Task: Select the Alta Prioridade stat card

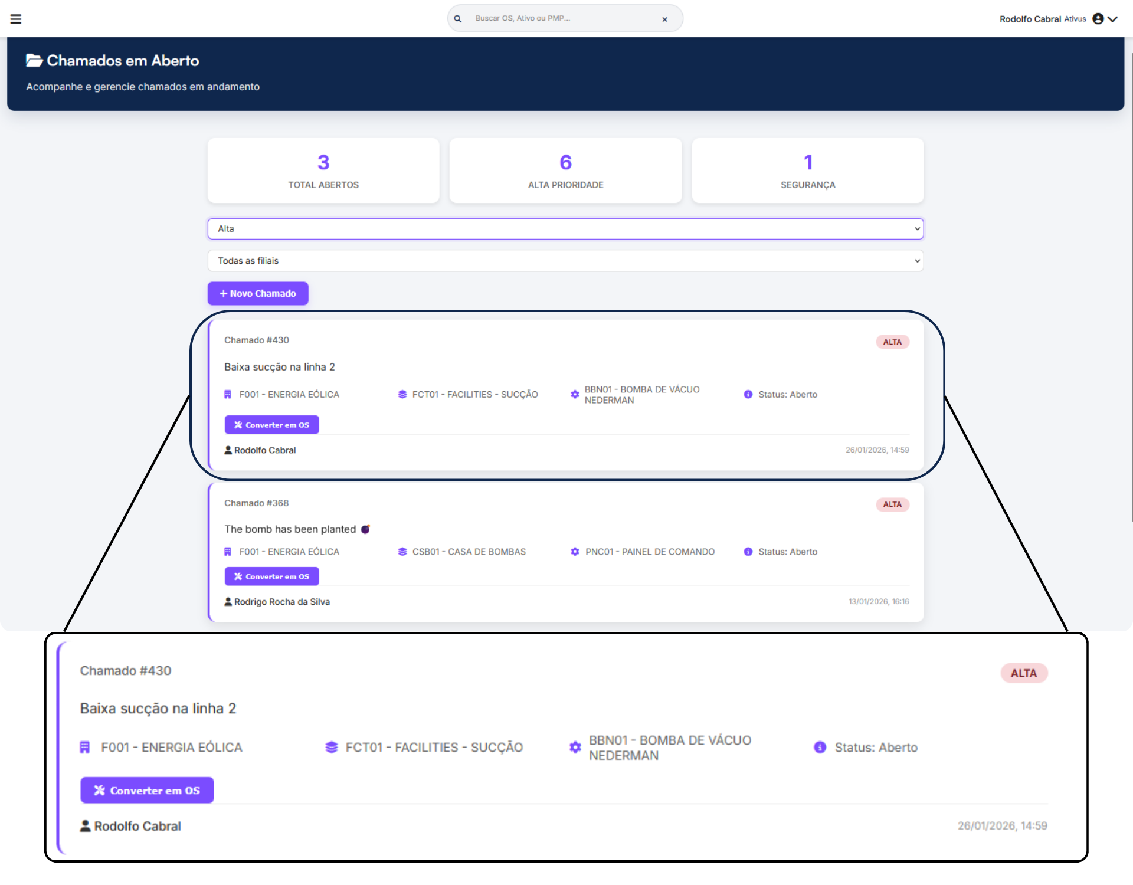Action: coord(565,171)
